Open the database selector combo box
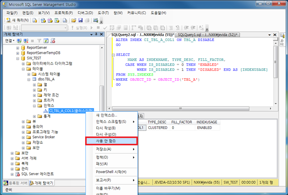The height and width of the screenshot is (195, 288). (44, 28)
